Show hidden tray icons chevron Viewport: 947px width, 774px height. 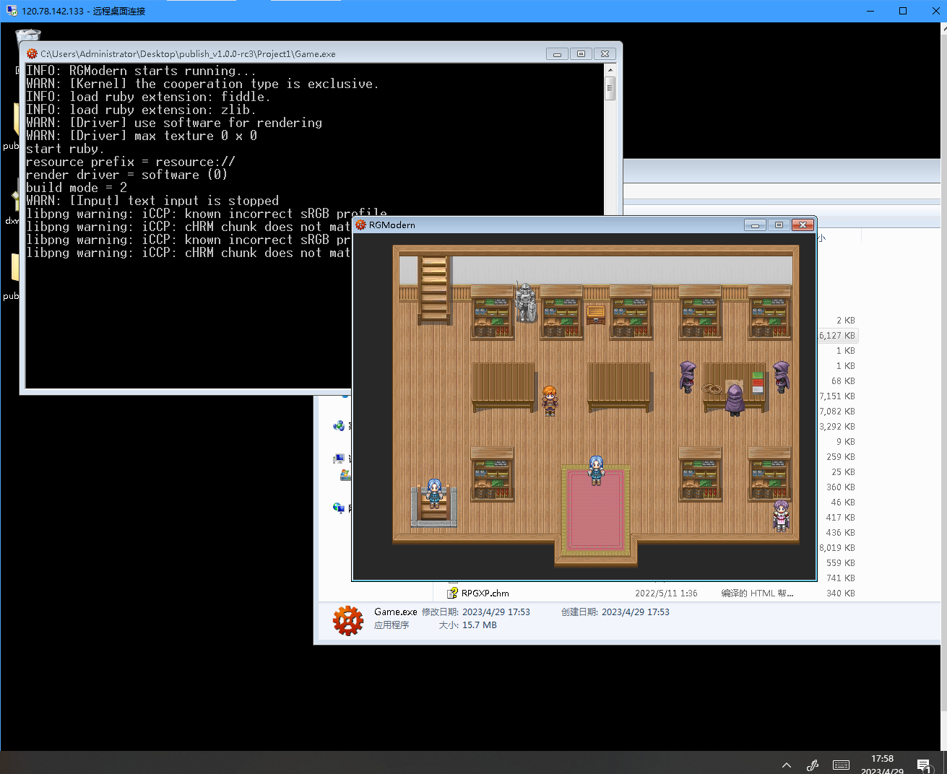click(x=787, y=765)
